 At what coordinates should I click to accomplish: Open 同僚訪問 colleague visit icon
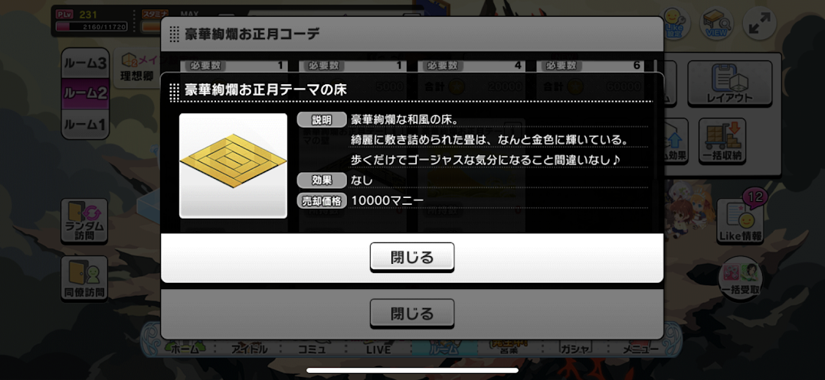tap(84, 278)
